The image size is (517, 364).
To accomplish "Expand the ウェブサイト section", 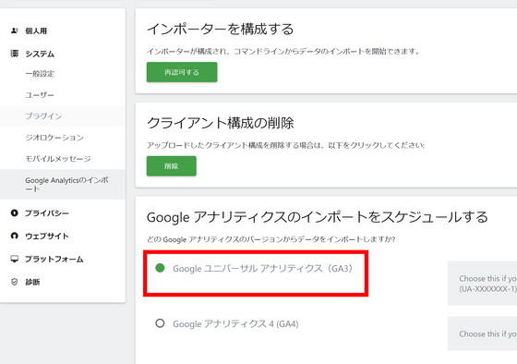I will 47,236.
